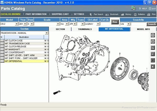Viewport: 157px width, 111px height.
Task: Click row marker box beside MT MAINSHAFT
Action: (x=2, y=49)
